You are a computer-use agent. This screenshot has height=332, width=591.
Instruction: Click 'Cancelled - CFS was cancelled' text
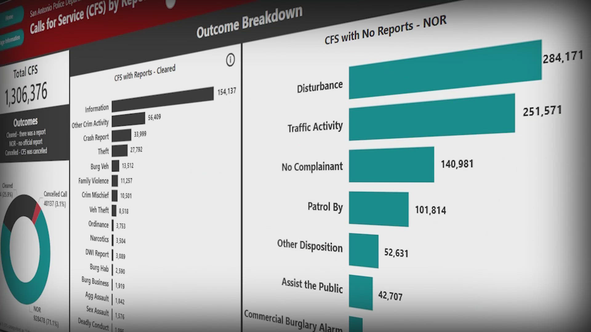pos(26,152)
